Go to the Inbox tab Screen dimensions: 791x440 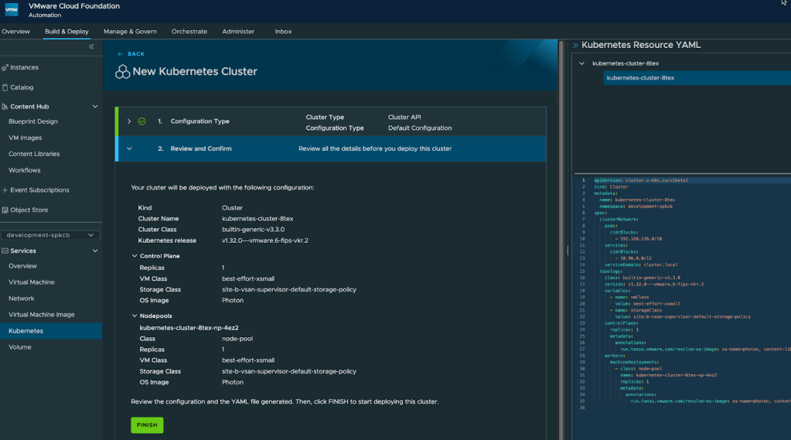(x=283, y=31)
